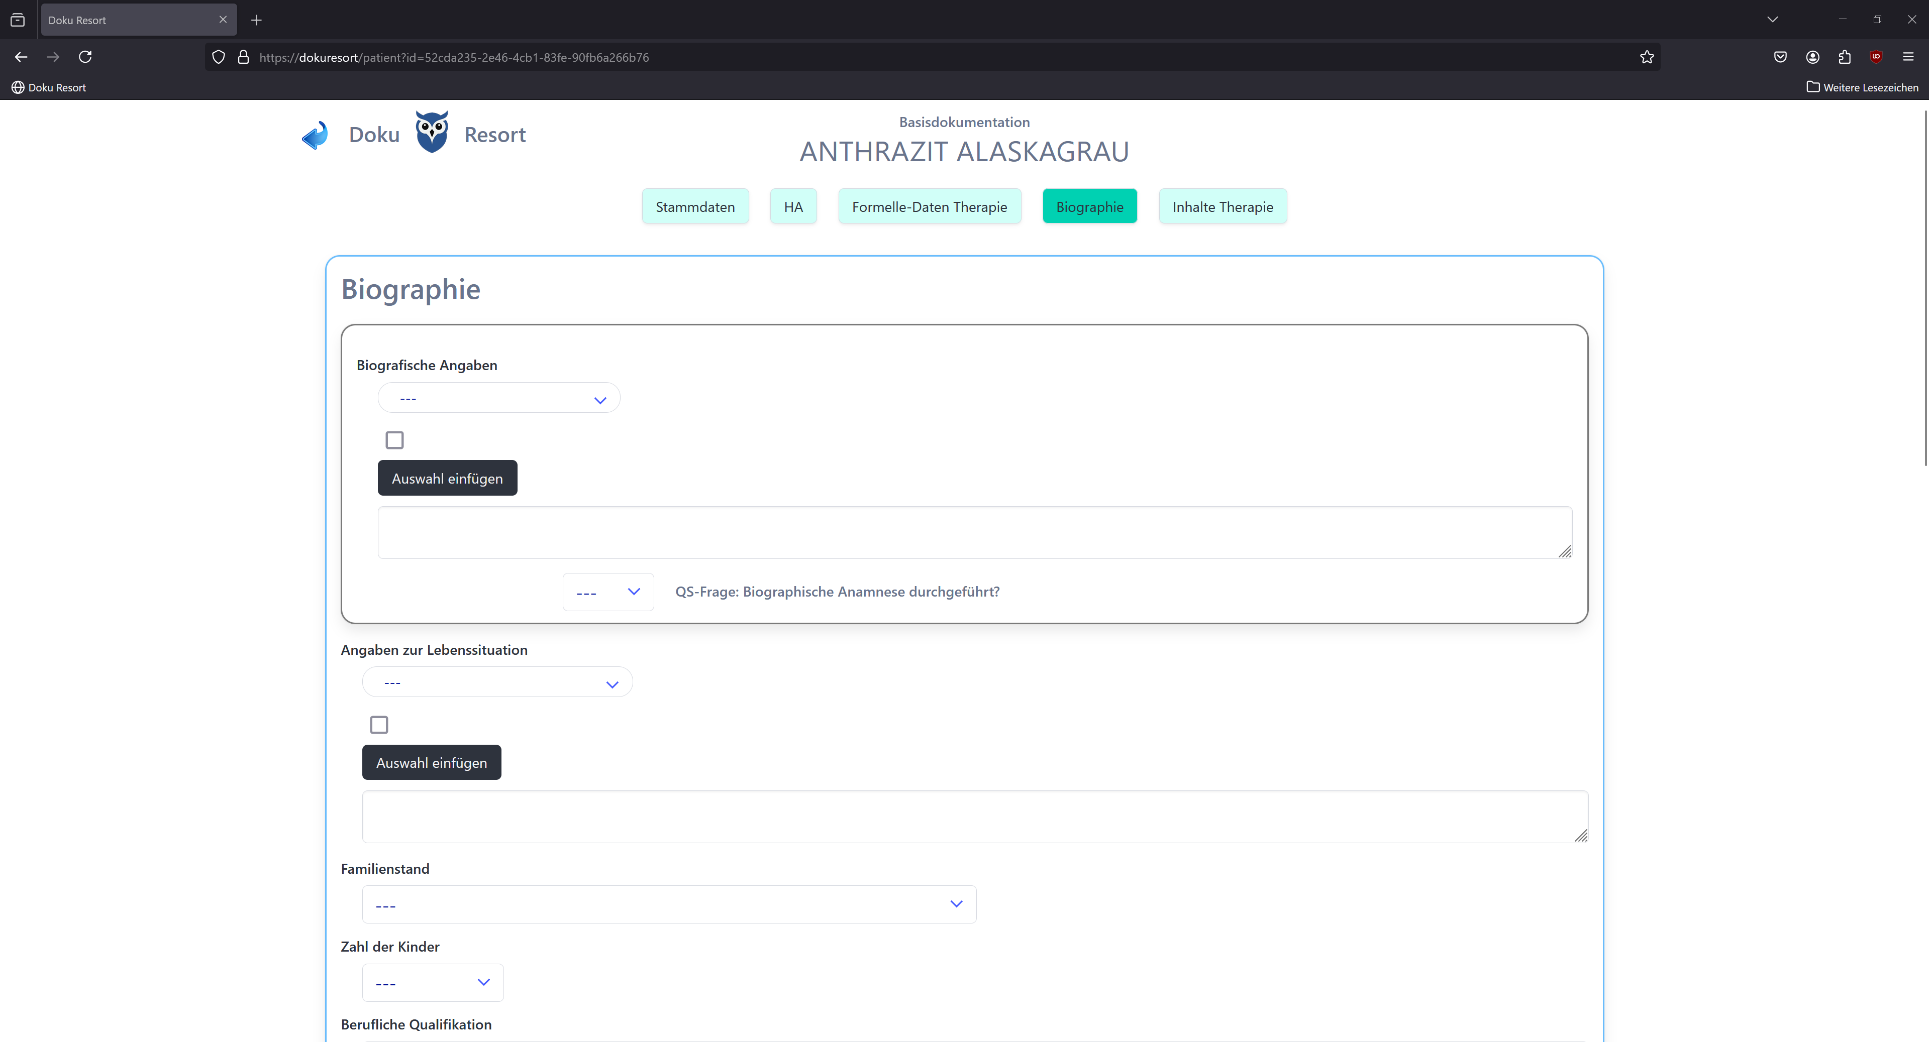Tick the checkbox under Angaben zur Lebenssituation

pos(379,725)
